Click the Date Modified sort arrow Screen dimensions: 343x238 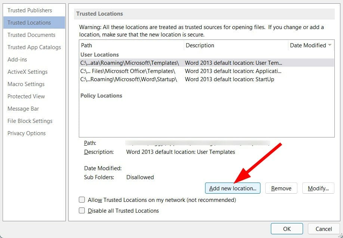[x=330, y=45]
